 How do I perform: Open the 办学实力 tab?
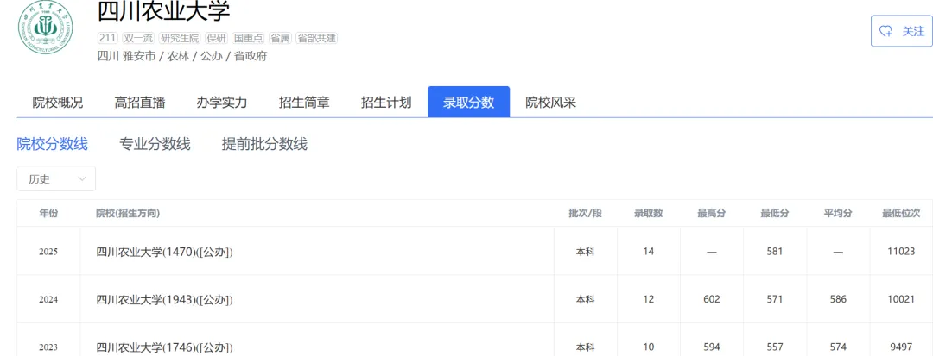click(x=222, y=102)
